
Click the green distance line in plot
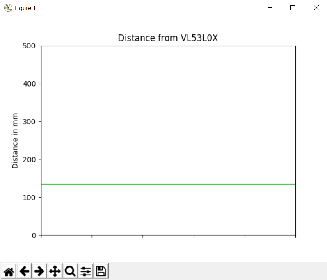(x=168, y=184)
